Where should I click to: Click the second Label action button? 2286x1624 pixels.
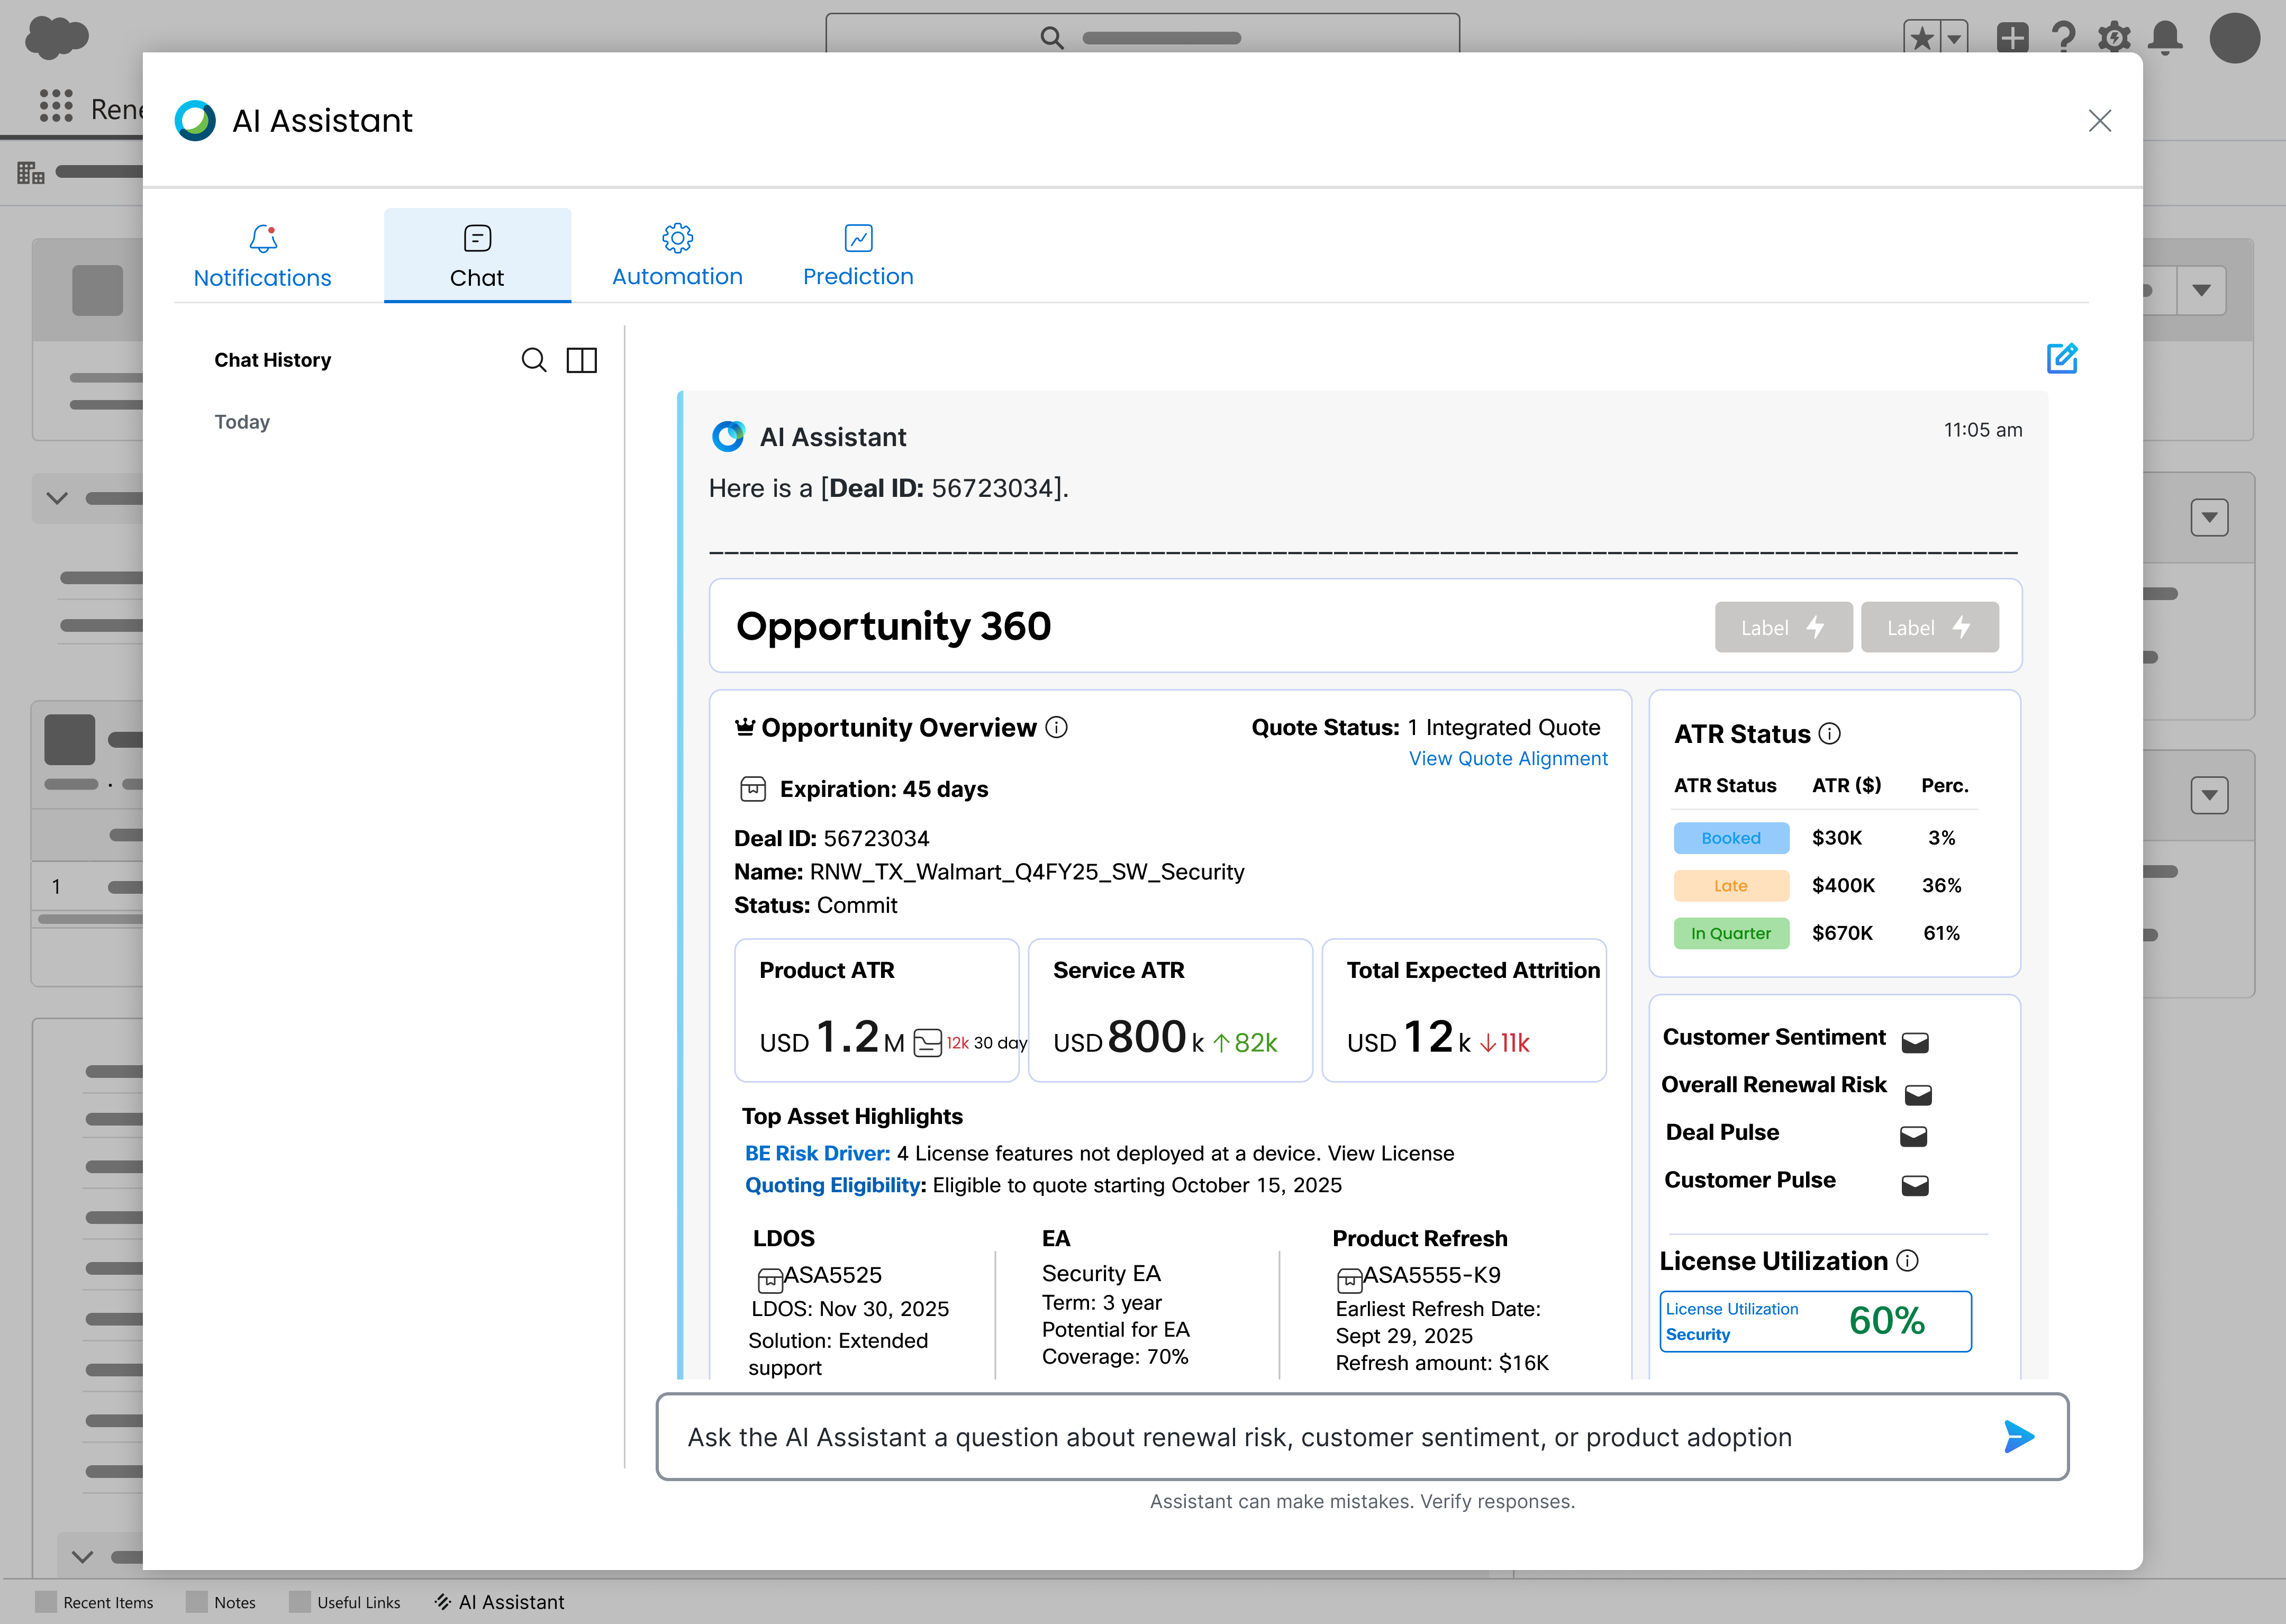(x=1929, y=627)
